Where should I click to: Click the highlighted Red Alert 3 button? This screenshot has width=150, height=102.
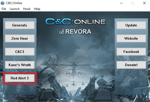click(20, 78)
